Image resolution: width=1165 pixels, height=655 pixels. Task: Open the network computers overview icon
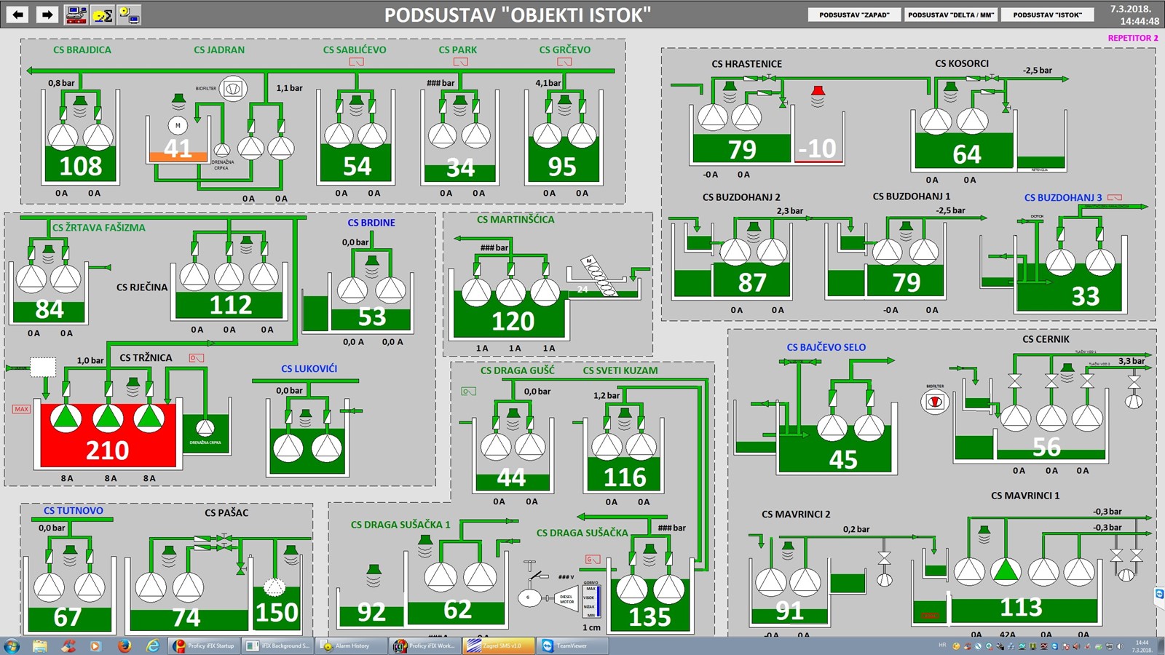(76, 14)
